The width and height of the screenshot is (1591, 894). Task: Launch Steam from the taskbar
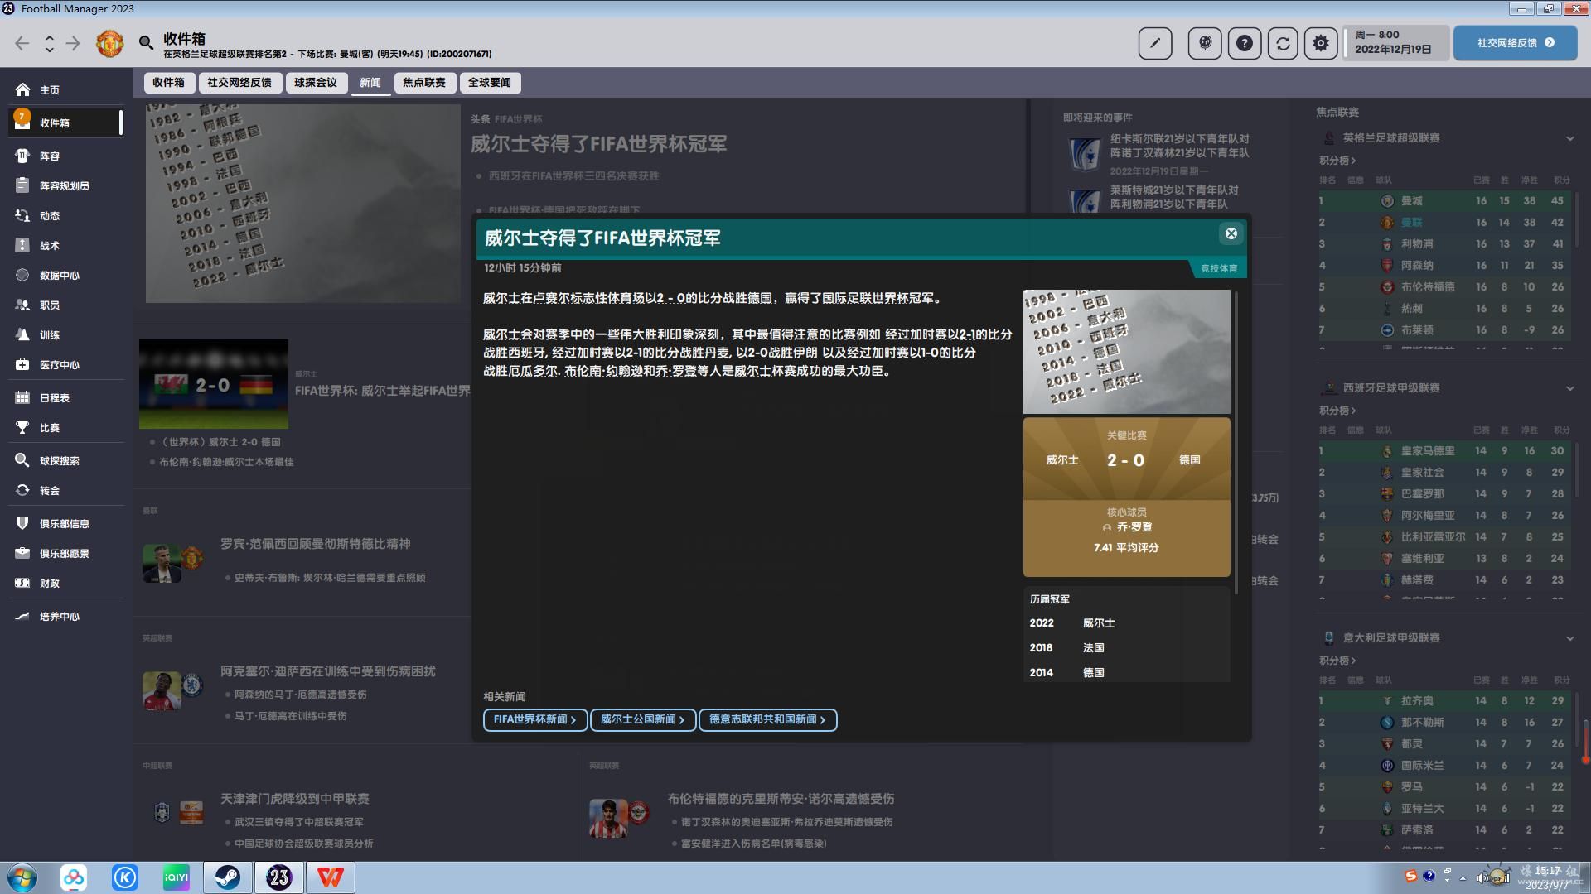click(x=227, y=877)
